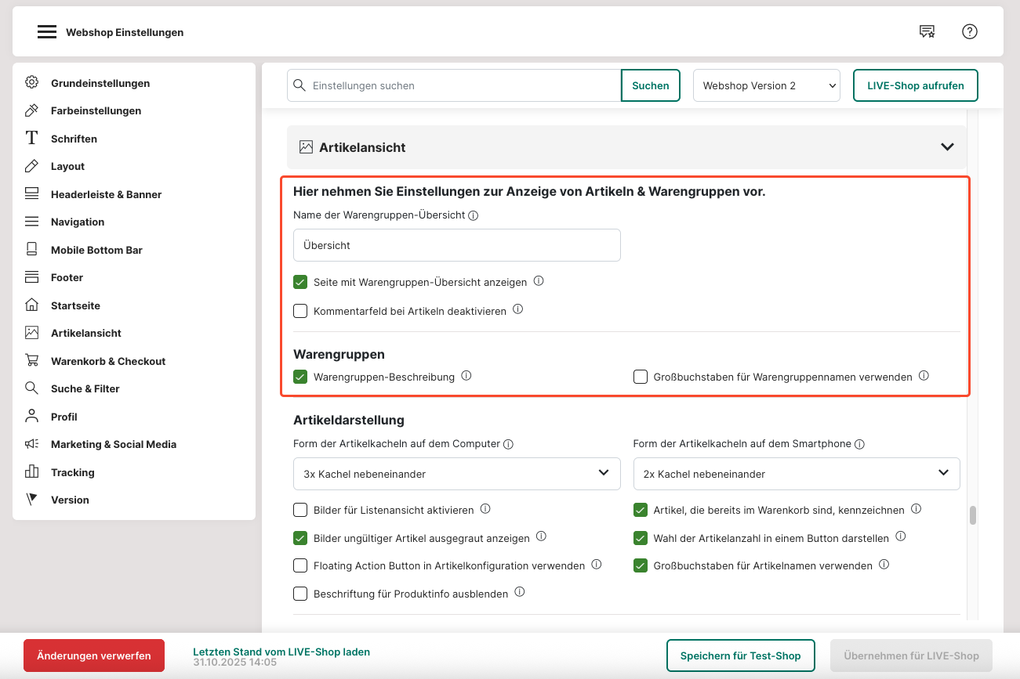Click the vertical scrollbar thumb in settings panel
1020x679 pixels.
pos(973,515)
